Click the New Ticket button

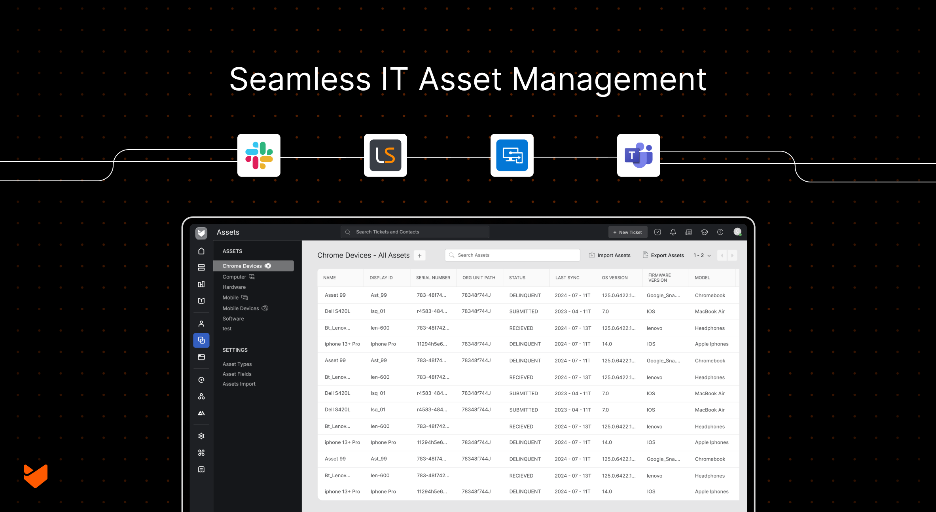coord(628,232)
